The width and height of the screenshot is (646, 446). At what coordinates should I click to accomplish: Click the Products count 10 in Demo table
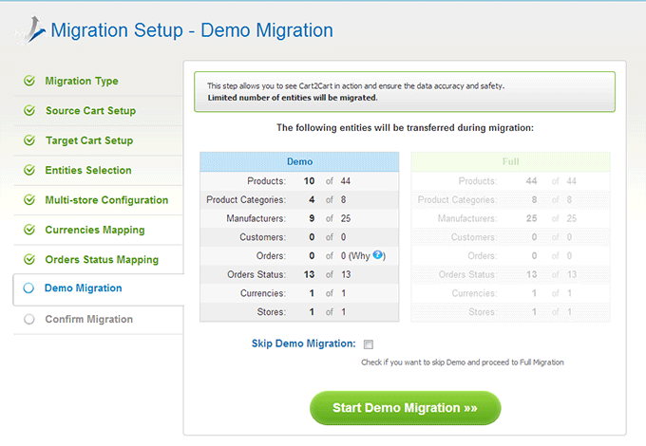pyautogui.click(x=309, y=181)
